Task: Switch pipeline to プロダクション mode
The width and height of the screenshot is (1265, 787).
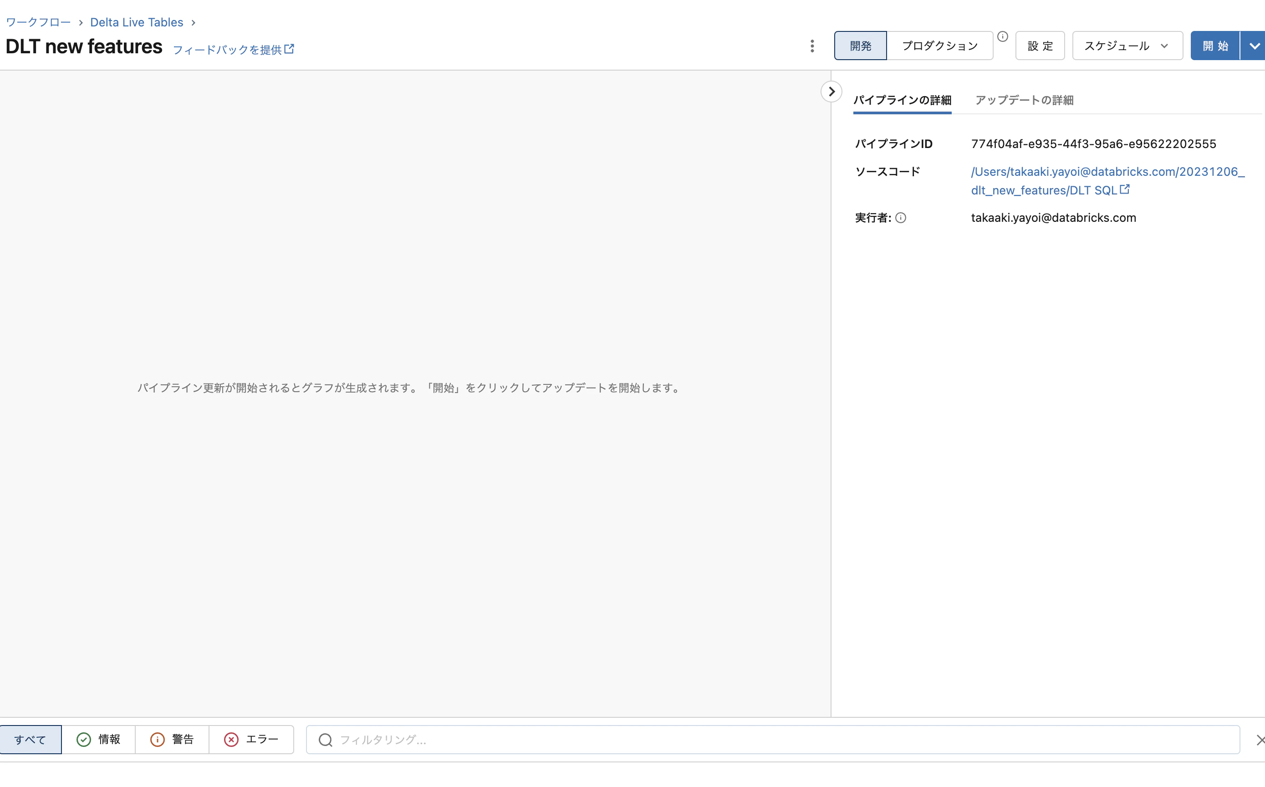Action: coord(939,45)
